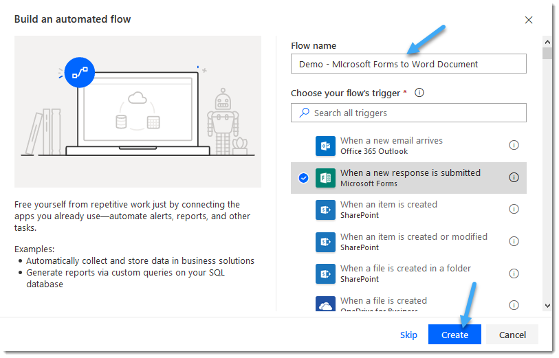Image resolution: width=559 pixels, height=358 pixels.
Task: Click SharePoint icon for 'file is created in a folder'
Action: click(325, 273)
